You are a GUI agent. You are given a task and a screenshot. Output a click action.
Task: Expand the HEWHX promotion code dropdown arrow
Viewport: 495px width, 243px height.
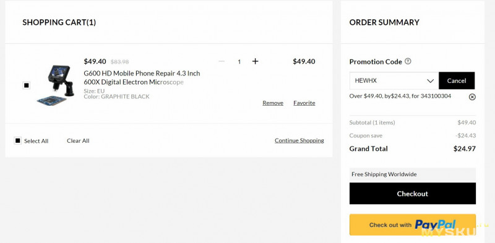point(430,81)
